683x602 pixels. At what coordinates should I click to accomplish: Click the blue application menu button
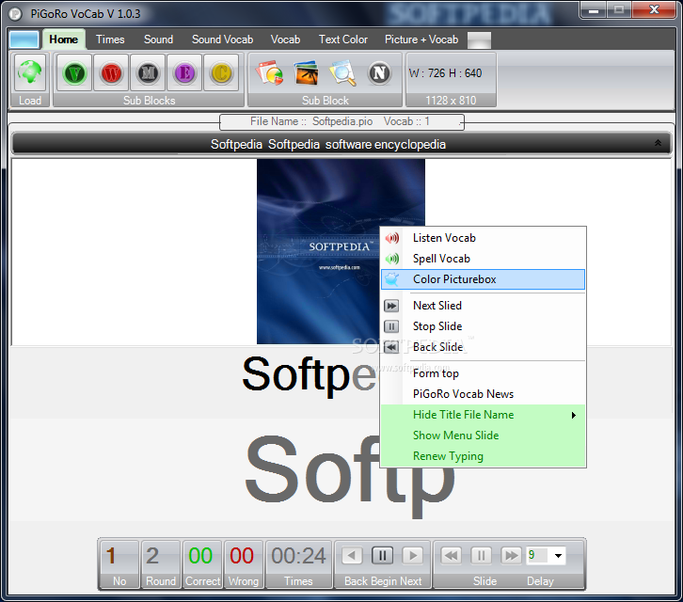(24, 40)
